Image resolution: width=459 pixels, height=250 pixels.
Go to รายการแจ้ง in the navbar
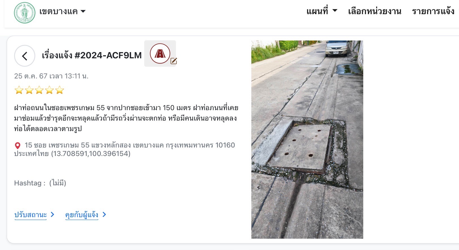click(433, 11)
